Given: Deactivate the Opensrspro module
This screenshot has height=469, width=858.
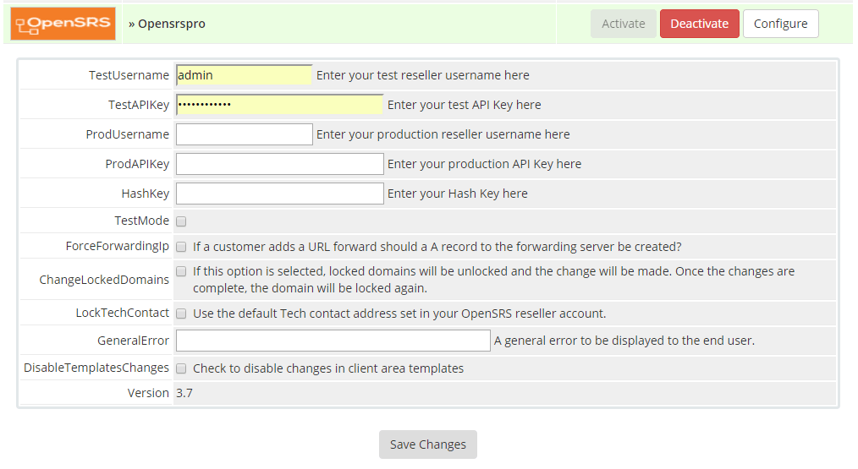Looking at the screenshot, I should 699,24.
